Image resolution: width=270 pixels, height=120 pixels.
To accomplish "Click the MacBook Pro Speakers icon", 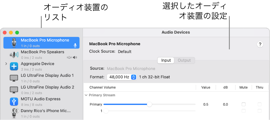I will [14, 55].
